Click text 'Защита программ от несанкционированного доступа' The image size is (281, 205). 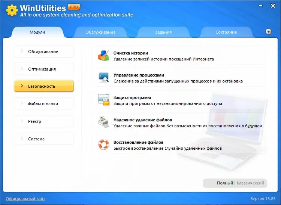[x=168, y=103]
